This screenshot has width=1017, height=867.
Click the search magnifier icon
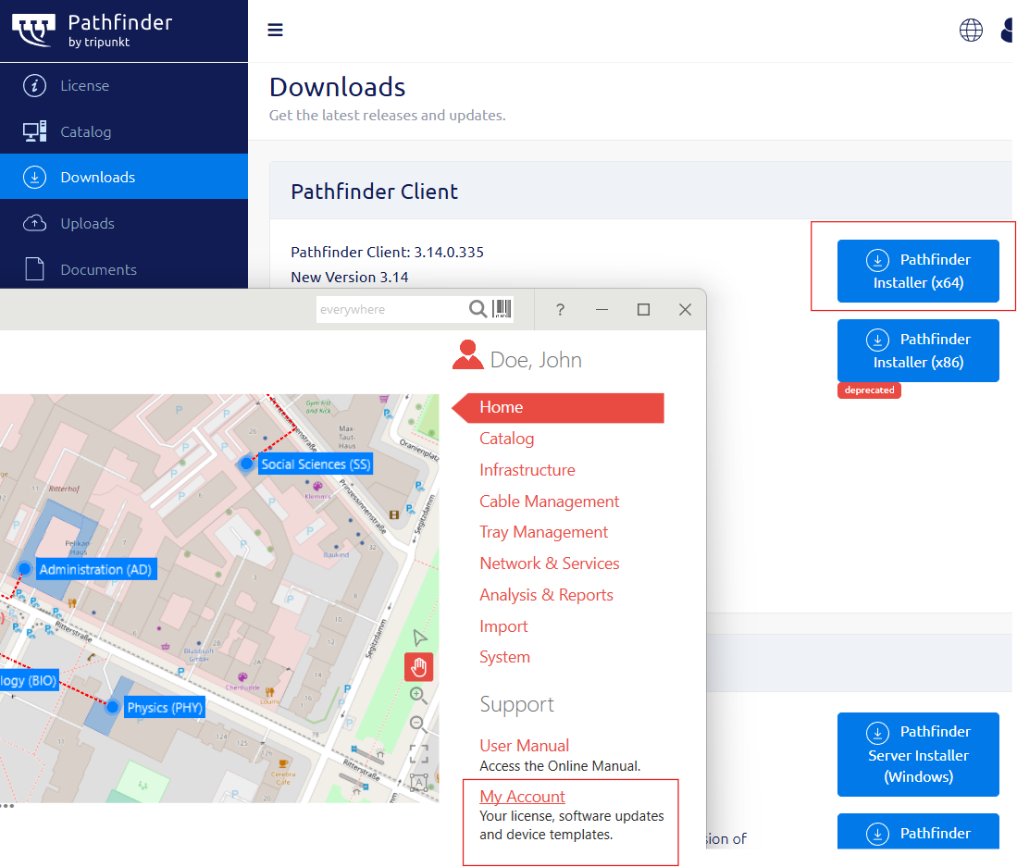pos(477,309)
